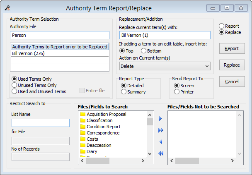The image size is (252, 175).
Task: Close the Authority Term Report/Replace window
Action: (241, 8)
